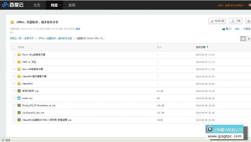This screenshot has height=142, width=251.
Task: Select the 3dmax2012注册机 rar file name
Action: 47,120
